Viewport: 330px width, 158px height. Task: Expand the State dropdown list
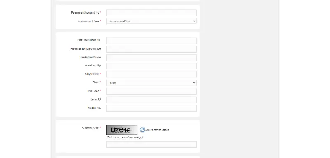pyautogui.click(x=151, y=83)
